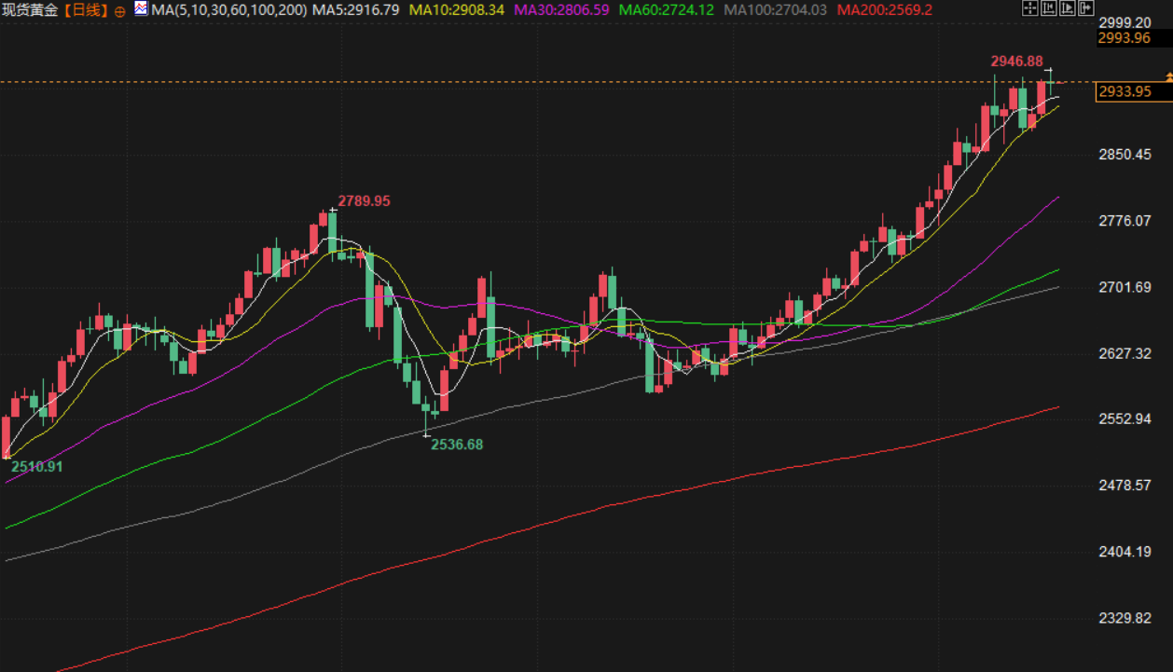Click the orange circle icon after 日线

point(120,10)
